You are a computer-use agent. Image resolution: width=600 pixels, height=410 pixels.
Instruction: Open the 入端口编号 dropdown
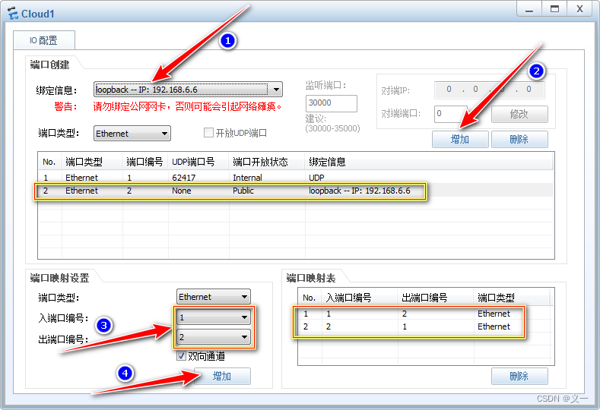[x=214, y=317]
